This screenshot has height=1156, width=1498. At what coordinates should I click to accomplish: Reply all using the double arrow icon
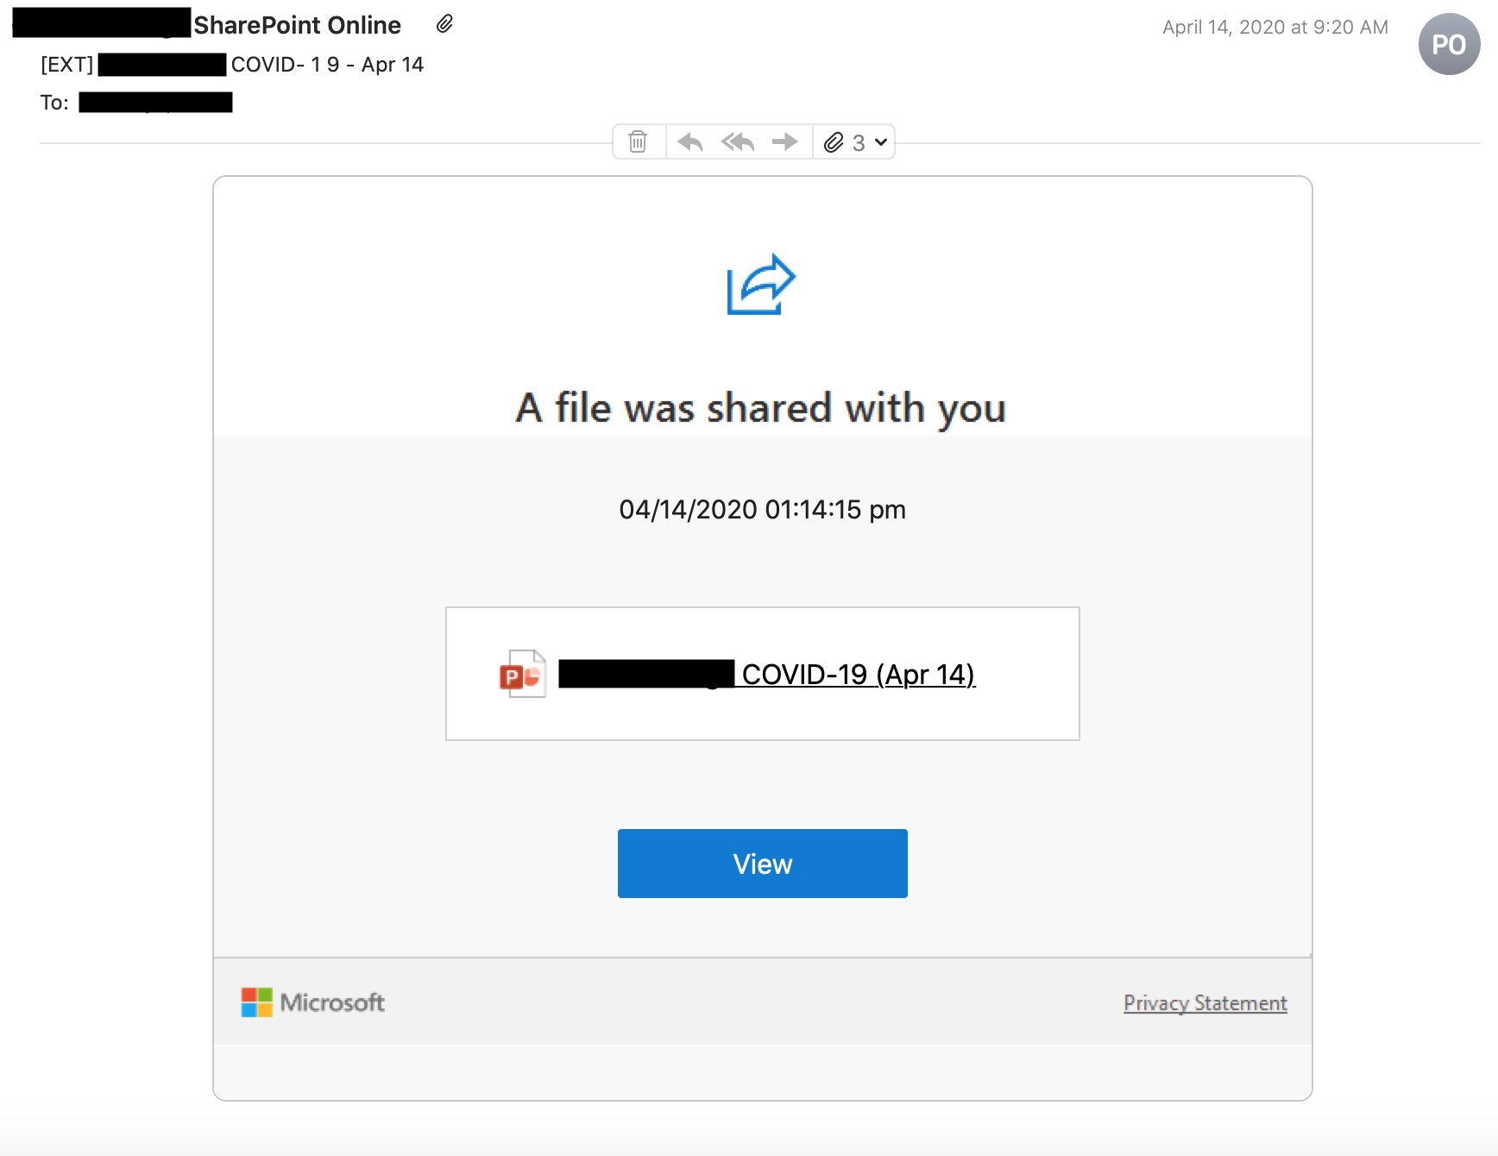tap(738, 141)
